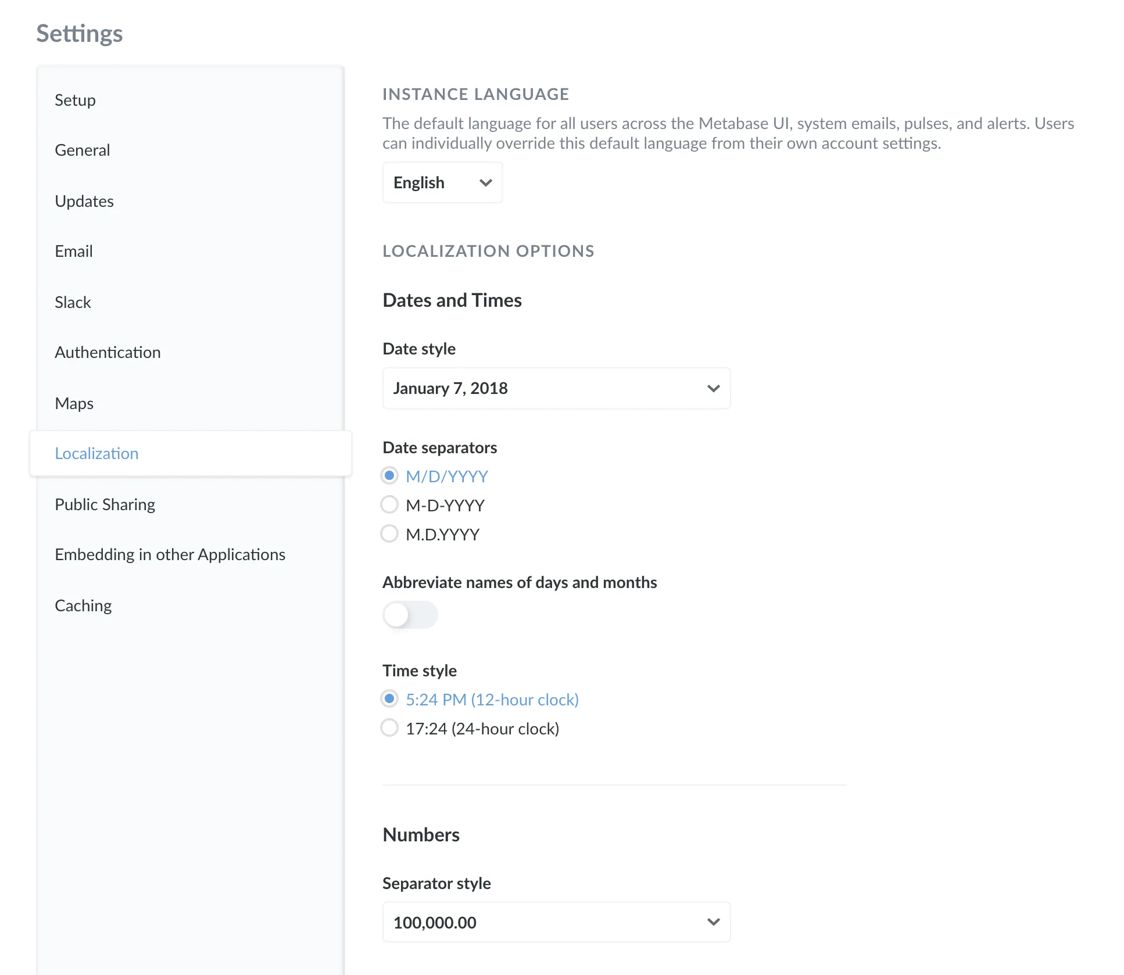Click the Settings page title
1124x975 pixels.
coord(80,33)
